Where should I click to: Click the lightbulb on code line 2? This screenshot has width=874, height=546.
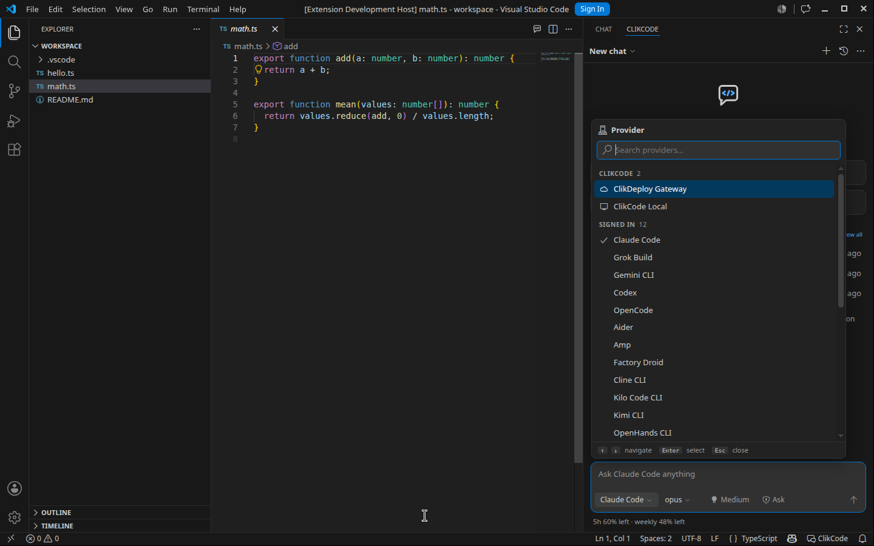[259, 70]
